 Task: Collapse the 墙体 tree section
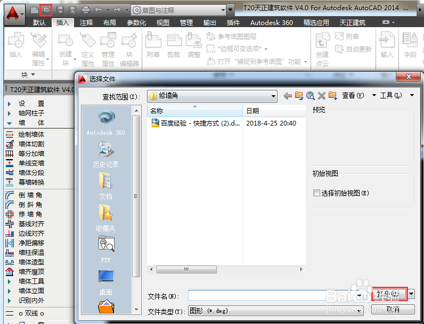(x=10, y=123)
